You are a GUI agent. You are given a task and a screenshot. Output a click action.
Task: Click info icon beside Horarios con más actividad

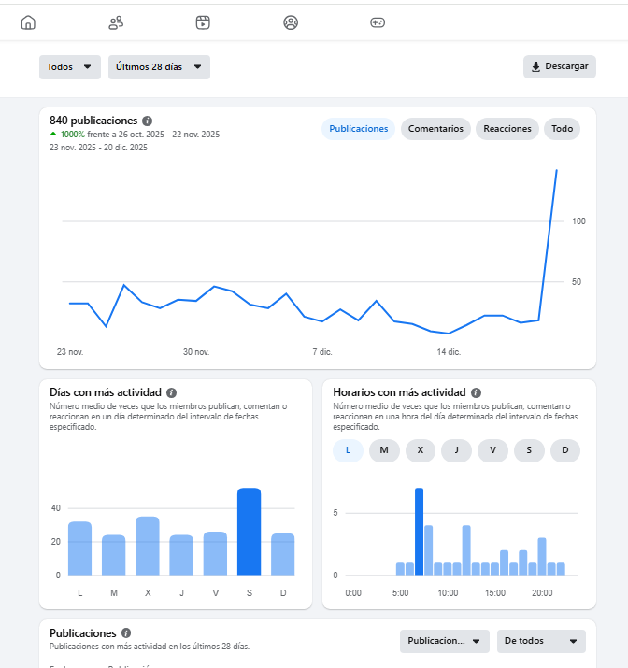click(476, 393)
